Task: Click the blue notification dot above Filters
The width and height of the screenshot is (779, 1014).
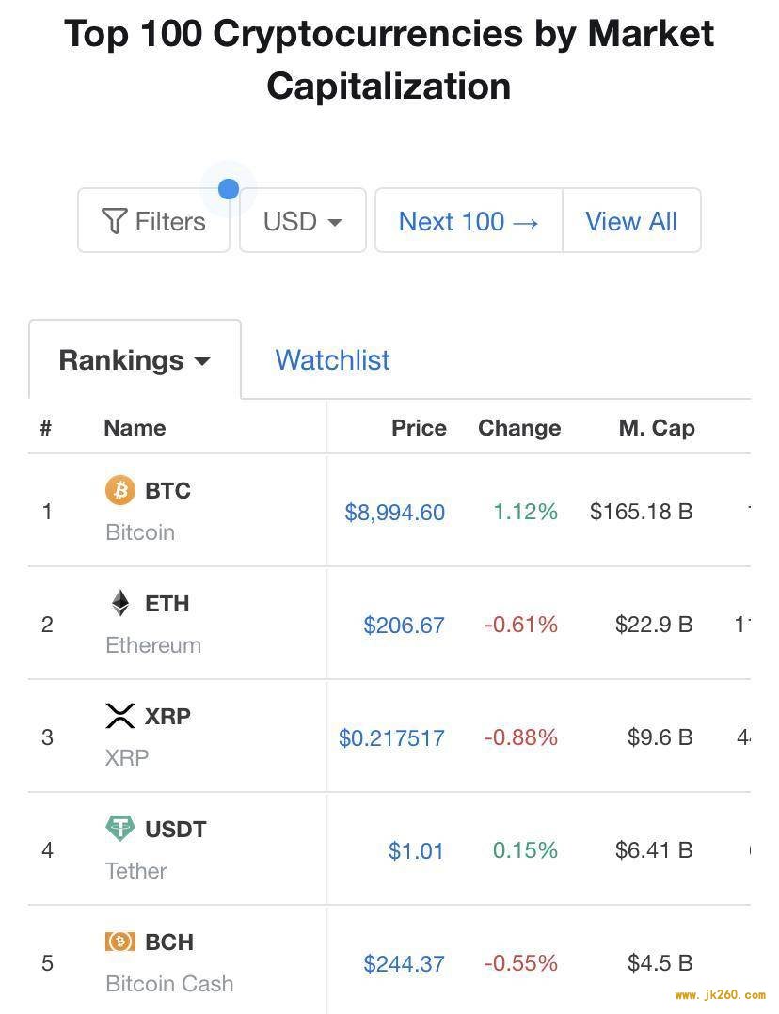Action: 229,189
